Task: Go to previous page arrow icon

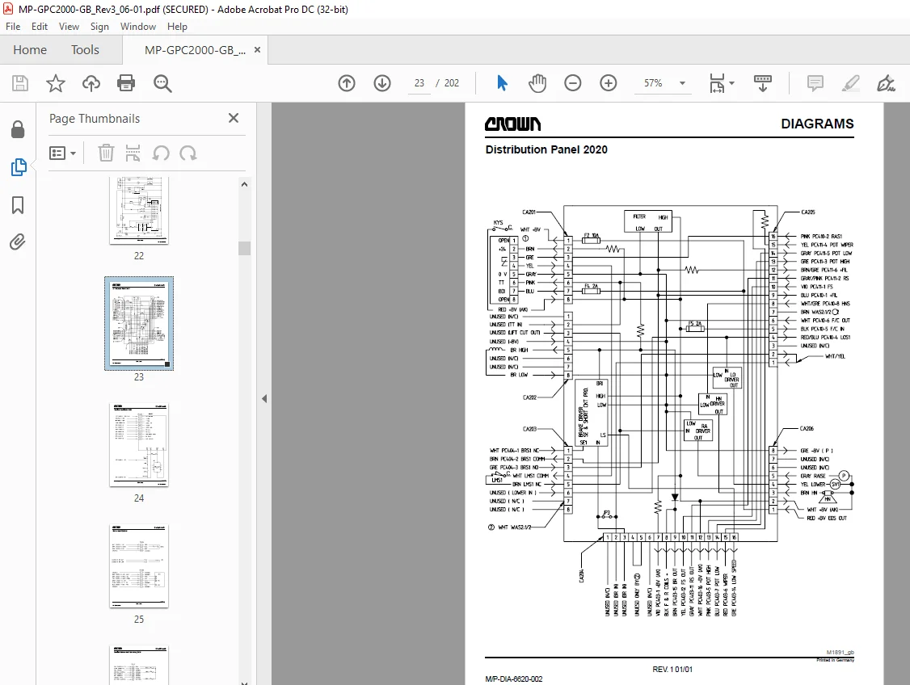Action: tap(347, 83)
